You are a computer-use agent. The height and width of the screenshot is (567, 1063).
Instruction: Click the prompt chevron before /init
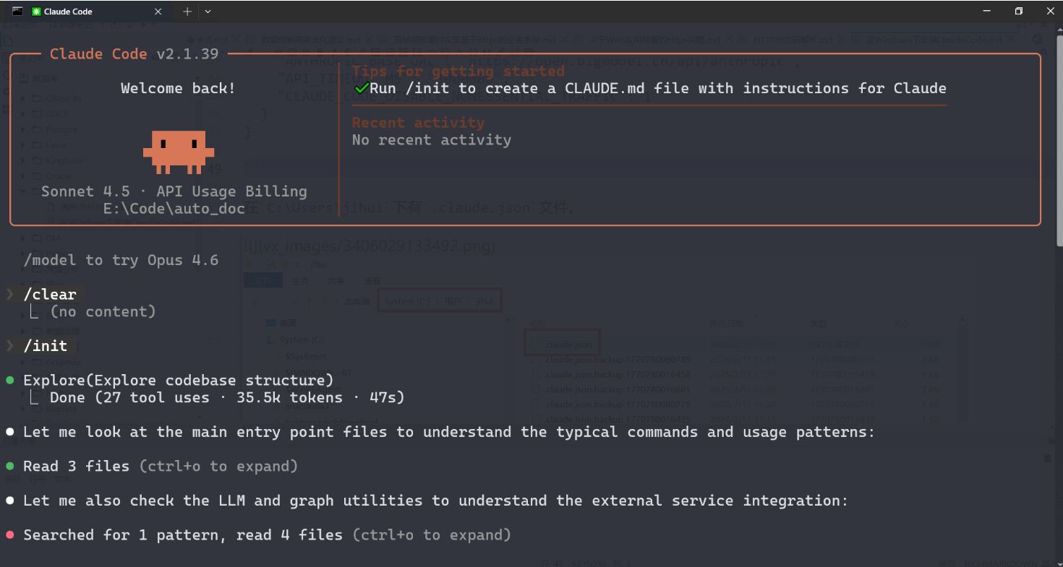(9, 346)
